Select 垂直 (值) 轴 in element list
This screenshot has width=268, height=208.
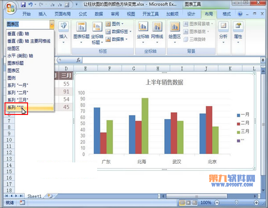30,34
